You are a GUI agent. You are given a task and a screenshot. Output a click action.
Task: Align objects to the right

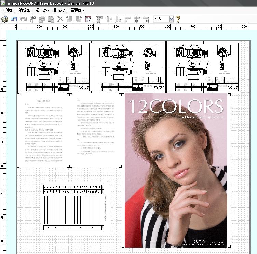(146, 19)
